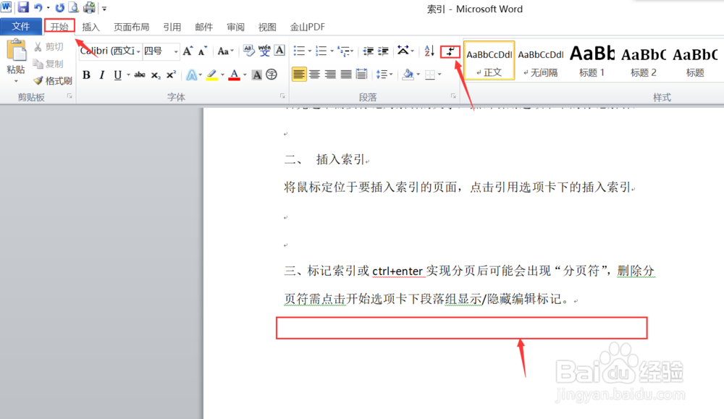This screenshot has width=724, height=419.
Task: Cut selection with 剪切
Action: pyautogui.click(x=49, y=46)
